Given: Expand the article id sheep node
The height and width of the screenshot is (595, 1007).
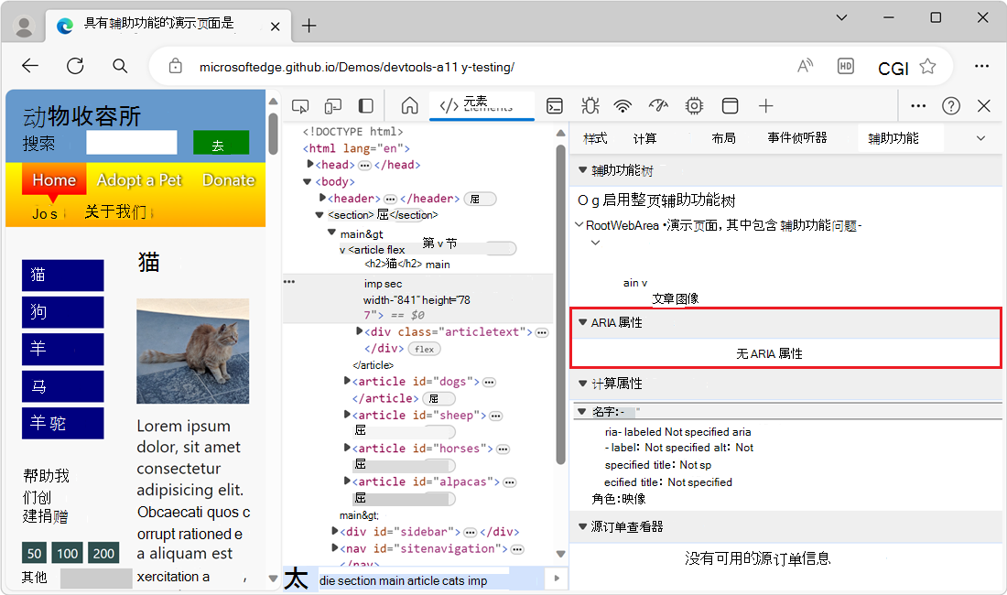Looking at the screenshot, I should click(x=347, y=415).
